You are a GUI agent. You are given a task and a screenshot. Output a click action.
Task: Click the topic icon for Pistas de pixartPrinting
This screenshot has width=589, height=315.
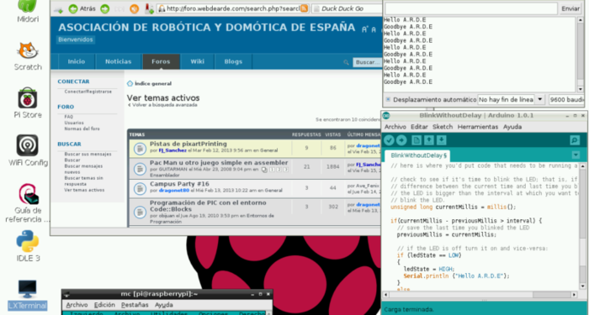[x=141, y=149]
